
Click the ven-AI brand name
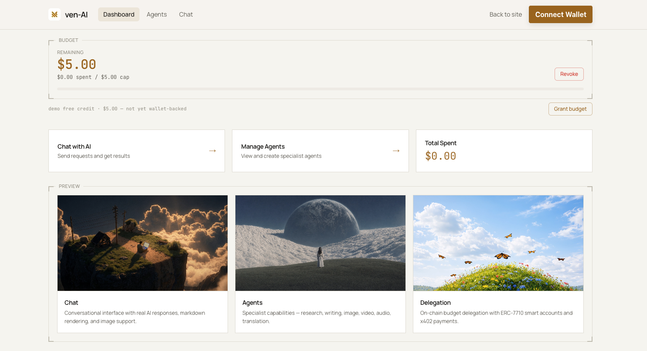pyautogui.click(x=76, y=14)
